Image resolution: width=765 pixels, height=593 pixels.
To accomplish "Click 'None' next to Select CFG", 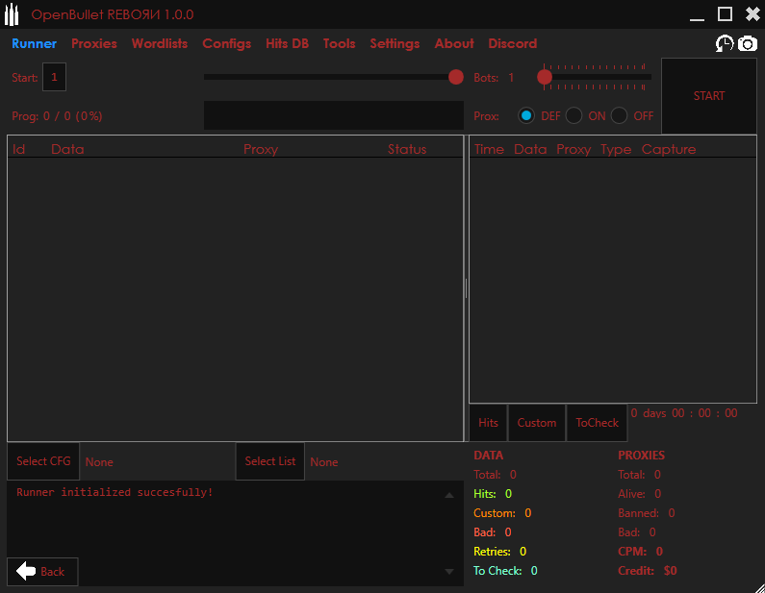I will [99, 462].
